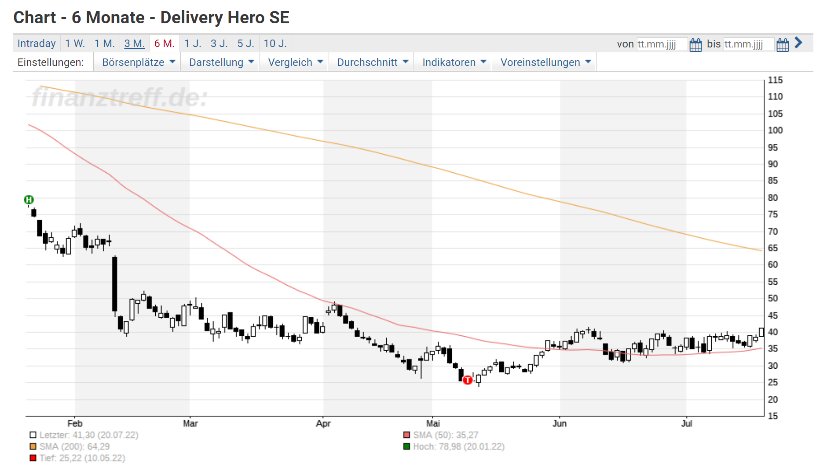Expand the Indikatoren dropdown
Image resolution: width=827 pixels, height=472 pixels.
click(454, 62)
